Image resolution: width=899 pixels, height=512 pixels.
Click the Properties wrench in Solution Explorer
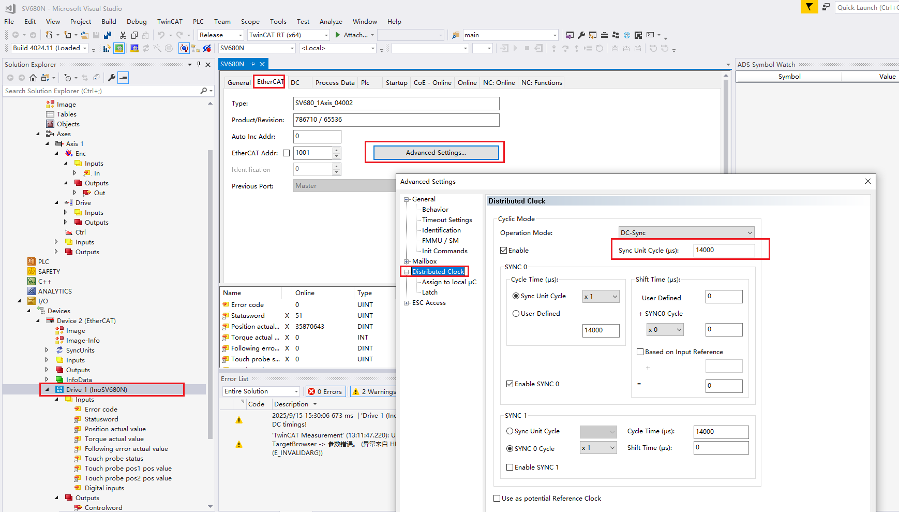coord(112,78)
